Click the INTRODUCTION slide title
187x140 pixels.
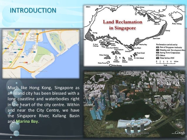(33, 10)
